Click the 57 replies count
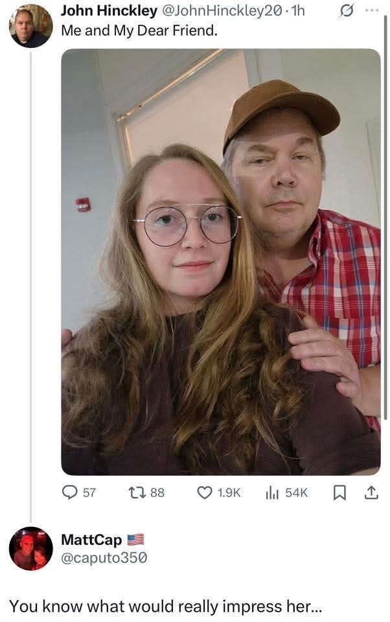 89,492
